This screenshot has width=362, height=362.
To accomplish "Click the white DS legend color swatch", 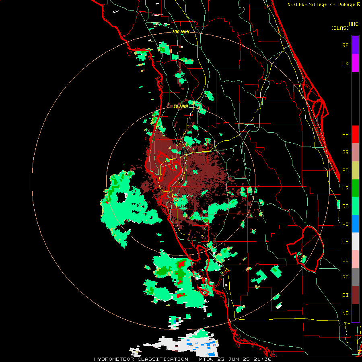I will pyautogui.click(x=355, y=241).
